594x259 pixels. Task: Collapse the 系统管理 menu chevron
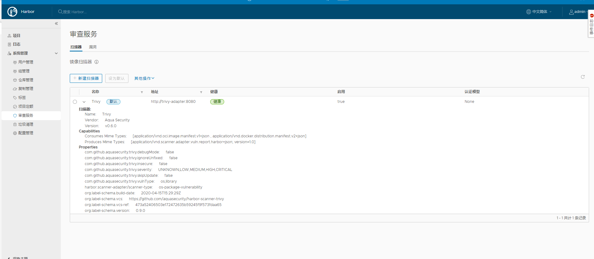click(56, 53)
